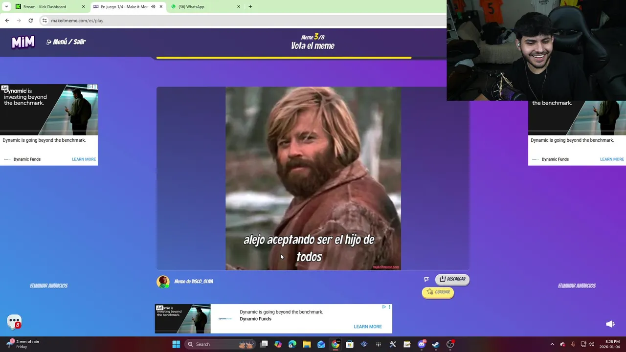Open AdChoices info icon on bottom banner
Screen dimensions: 626x352
coord(384,307)
